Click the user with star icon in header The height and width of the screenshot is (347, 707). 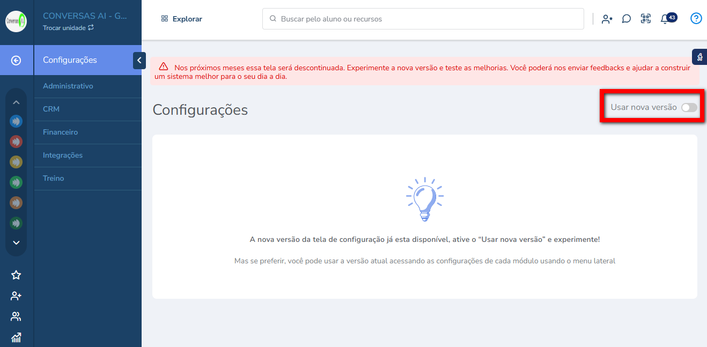(x=607, y=19)
